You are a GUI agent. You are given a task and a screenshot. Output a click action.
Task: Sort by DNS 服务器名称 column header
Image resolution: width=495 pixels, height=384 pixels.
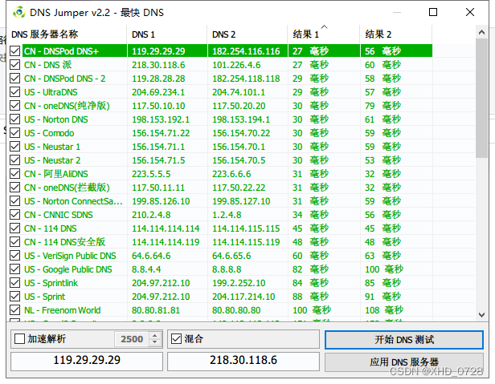coord(67,34)
